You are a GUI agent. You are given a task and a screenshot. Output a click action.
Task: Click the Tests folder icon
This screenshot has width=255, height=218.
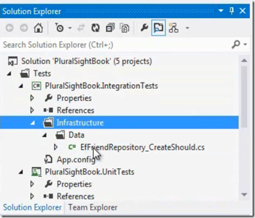[x=25, y=74]
